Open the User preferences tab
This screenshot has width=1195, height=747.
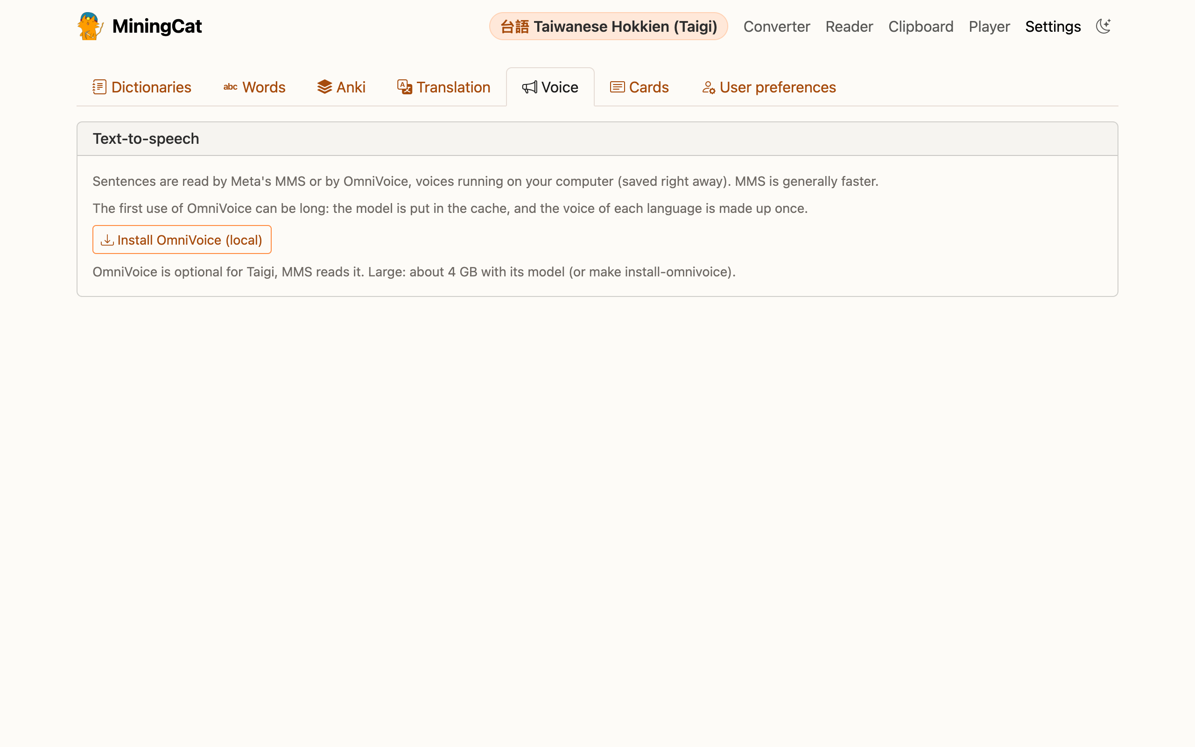tap(769, 87)
